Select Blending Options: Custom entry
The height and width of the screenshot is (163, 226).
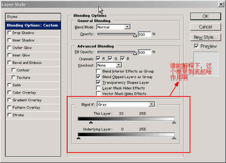pyautogui.click(x=33, y=25)
